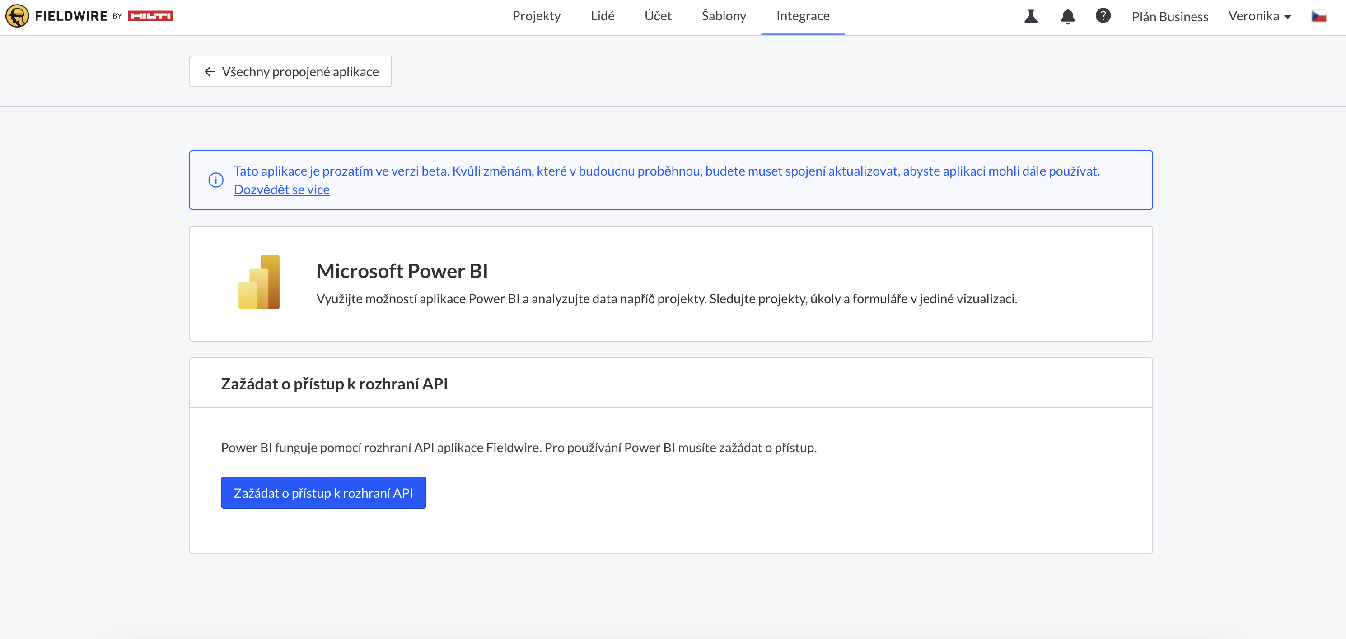
Task: Open the Dozvědět se více link
Action: [282, 190]
